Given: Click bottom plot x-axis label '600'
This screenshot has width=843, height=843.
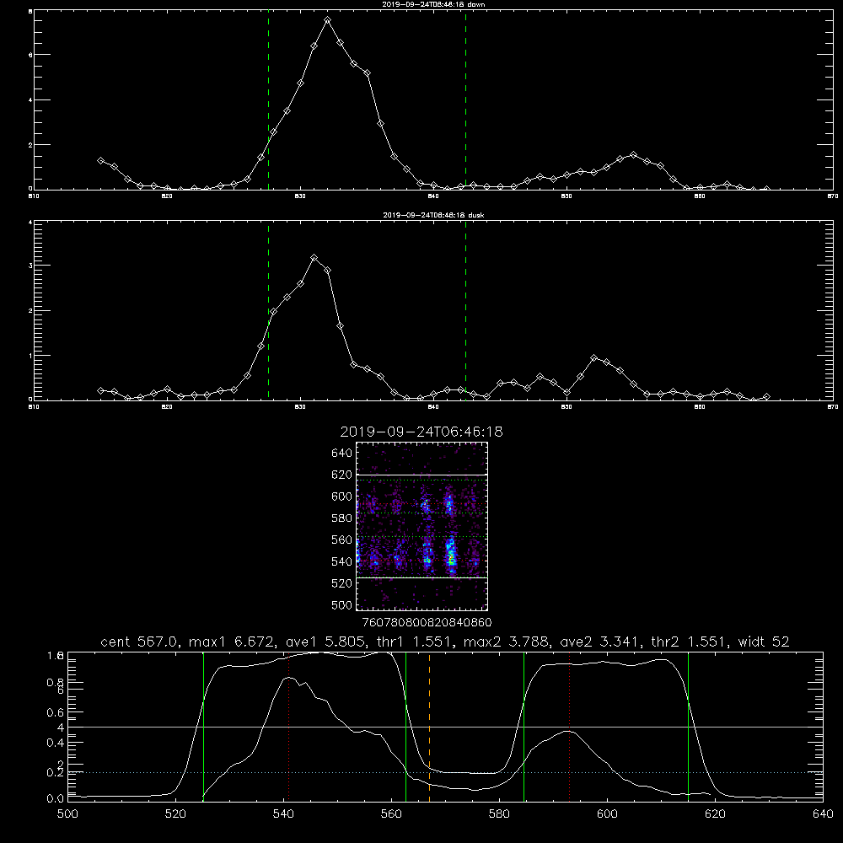Looking at the screenshot, I should (607, 814).
